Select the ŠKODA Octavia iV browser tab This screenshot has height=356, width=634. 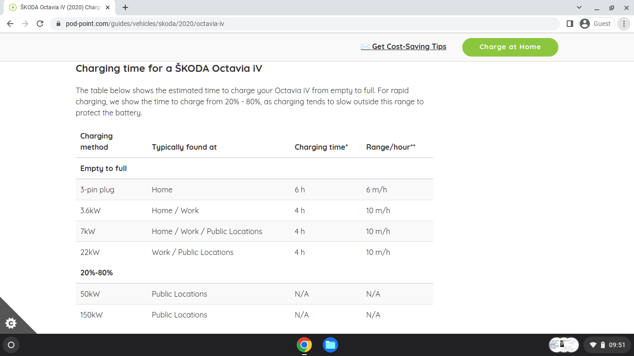click(59, 7)
